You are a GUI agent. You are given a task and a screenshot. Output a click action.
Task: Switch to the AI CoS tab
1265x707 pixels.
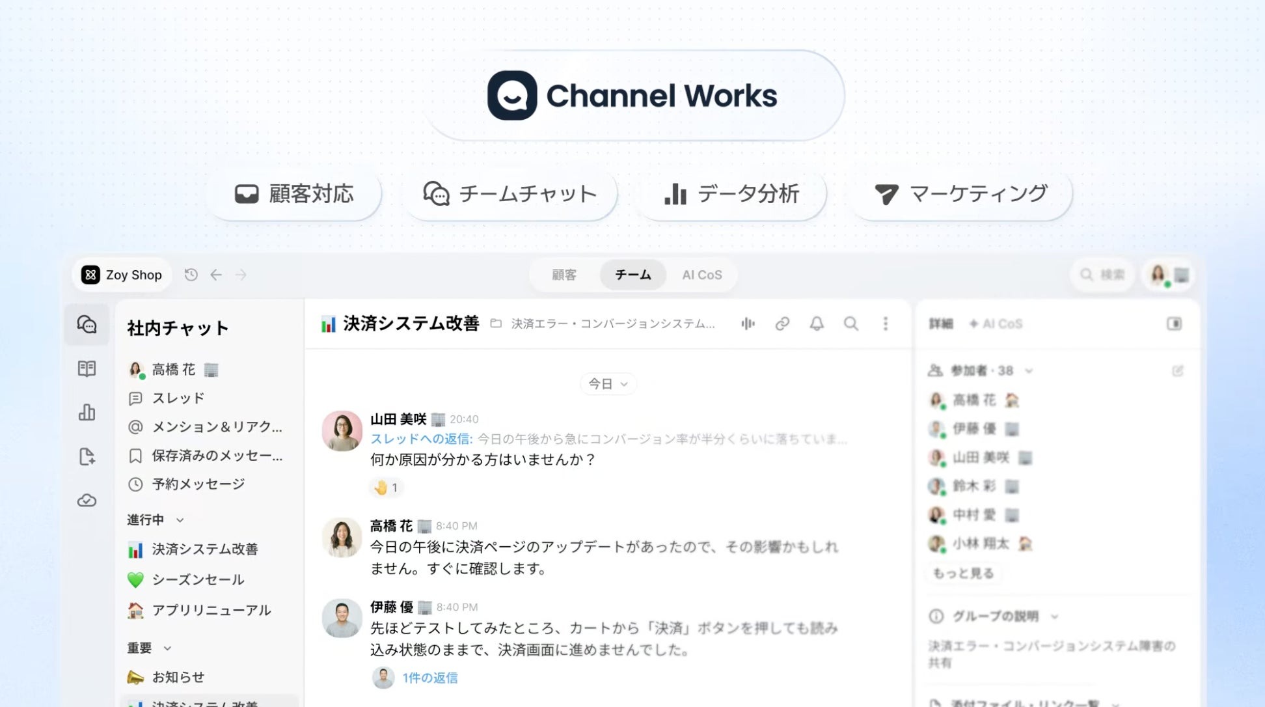tap(702, 275)
